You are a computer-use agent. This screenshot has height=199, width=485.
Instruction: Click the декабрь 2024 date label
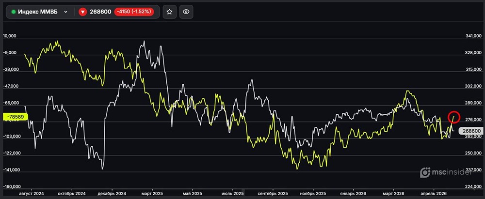[112, 193]
